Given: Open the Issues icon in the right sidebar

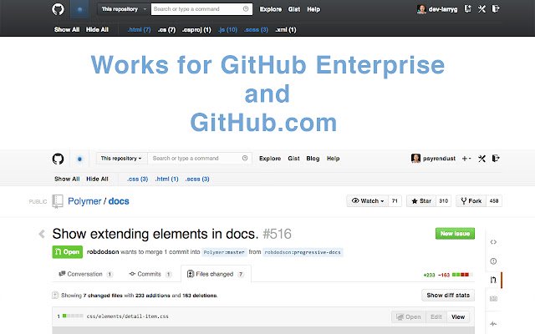Looking at the screenshot, I should coord(493,261).
